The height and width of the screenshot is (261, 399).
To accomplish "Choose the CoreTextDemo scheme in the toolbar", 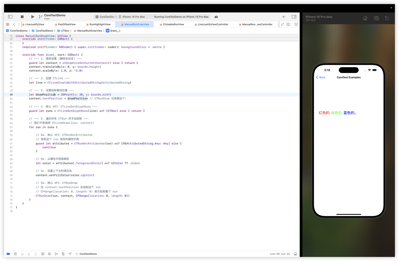I will (x=106, y=17).
